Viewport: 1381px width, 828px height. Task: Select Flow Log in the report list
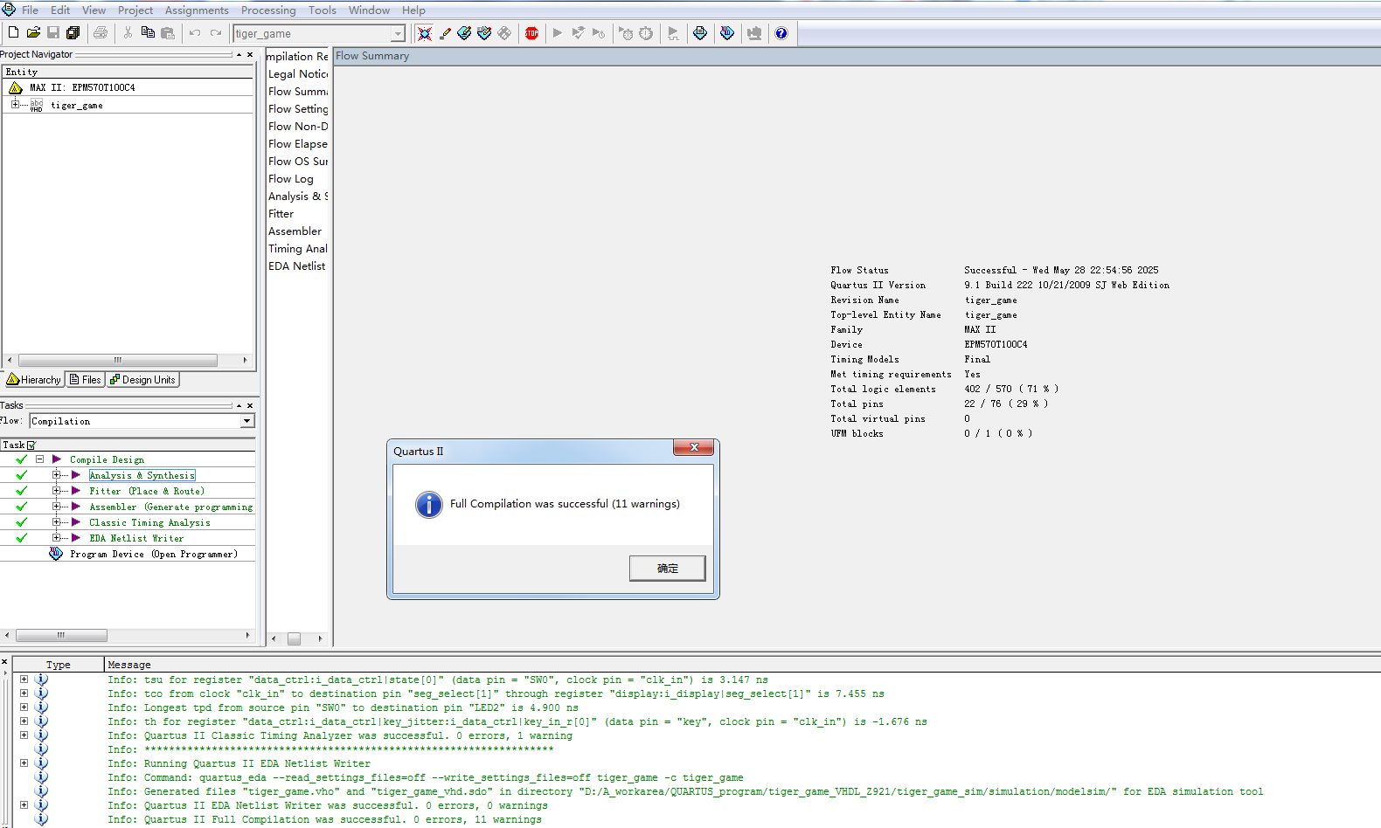tap(291, 179)
